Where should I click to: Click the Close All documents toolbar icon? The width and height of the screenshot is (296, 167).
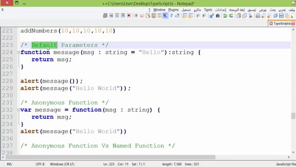[264, 16]
